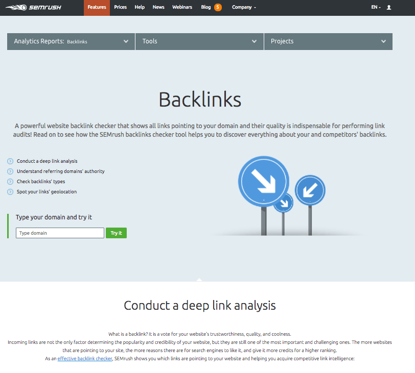
Task: Jump to Understand referring domains' authority
Action: [61, 171]
